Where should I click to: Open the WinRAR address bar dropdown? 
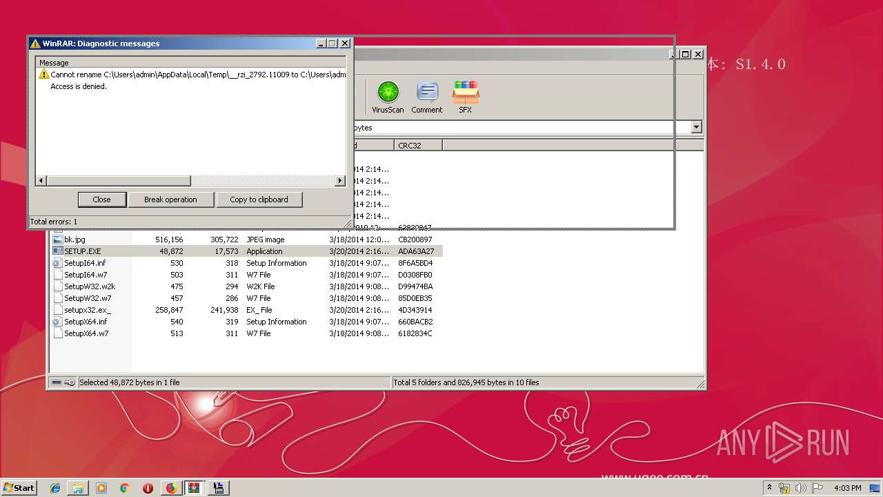pyautogui.click(x=696, y=127)
